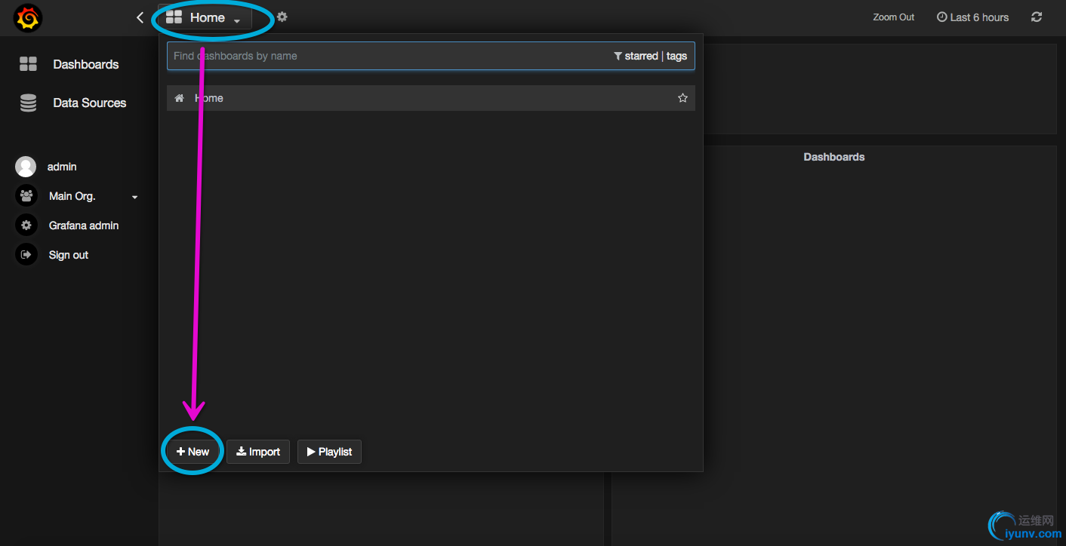Filter dashboards by tags
Viewport: 1066px width, 546px height.
coord(676,56)
